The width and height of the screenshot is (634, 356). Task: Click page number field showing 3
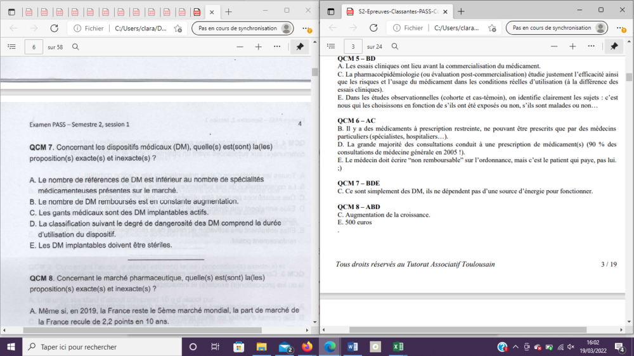(x=353, y=47)
